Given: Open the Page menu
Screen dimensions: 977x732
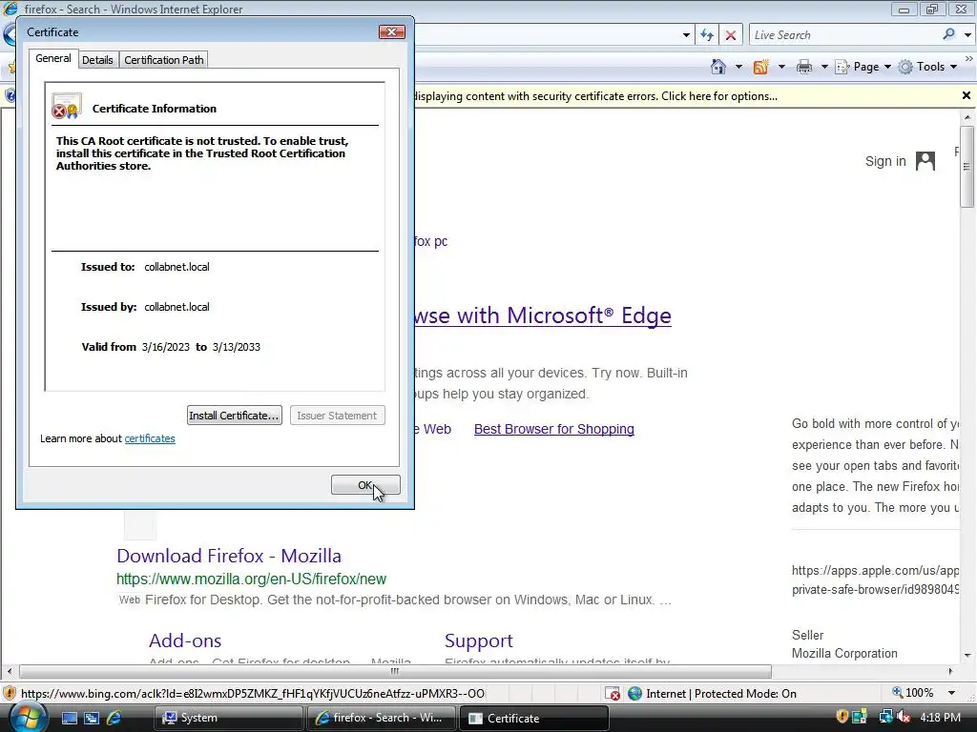Looking at the screenshot, I should coord(863,67).
